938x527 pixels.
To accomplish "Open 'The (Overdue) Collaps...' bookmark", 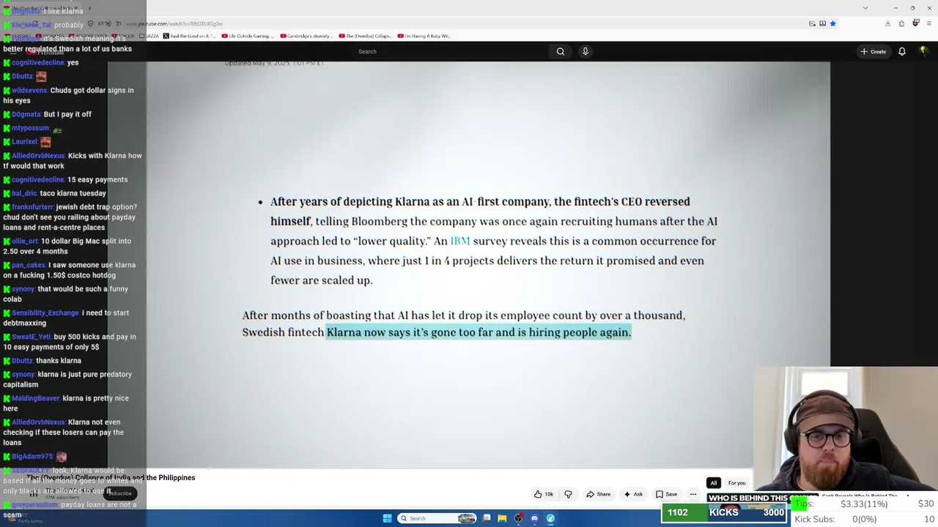I will coord(365,36).
